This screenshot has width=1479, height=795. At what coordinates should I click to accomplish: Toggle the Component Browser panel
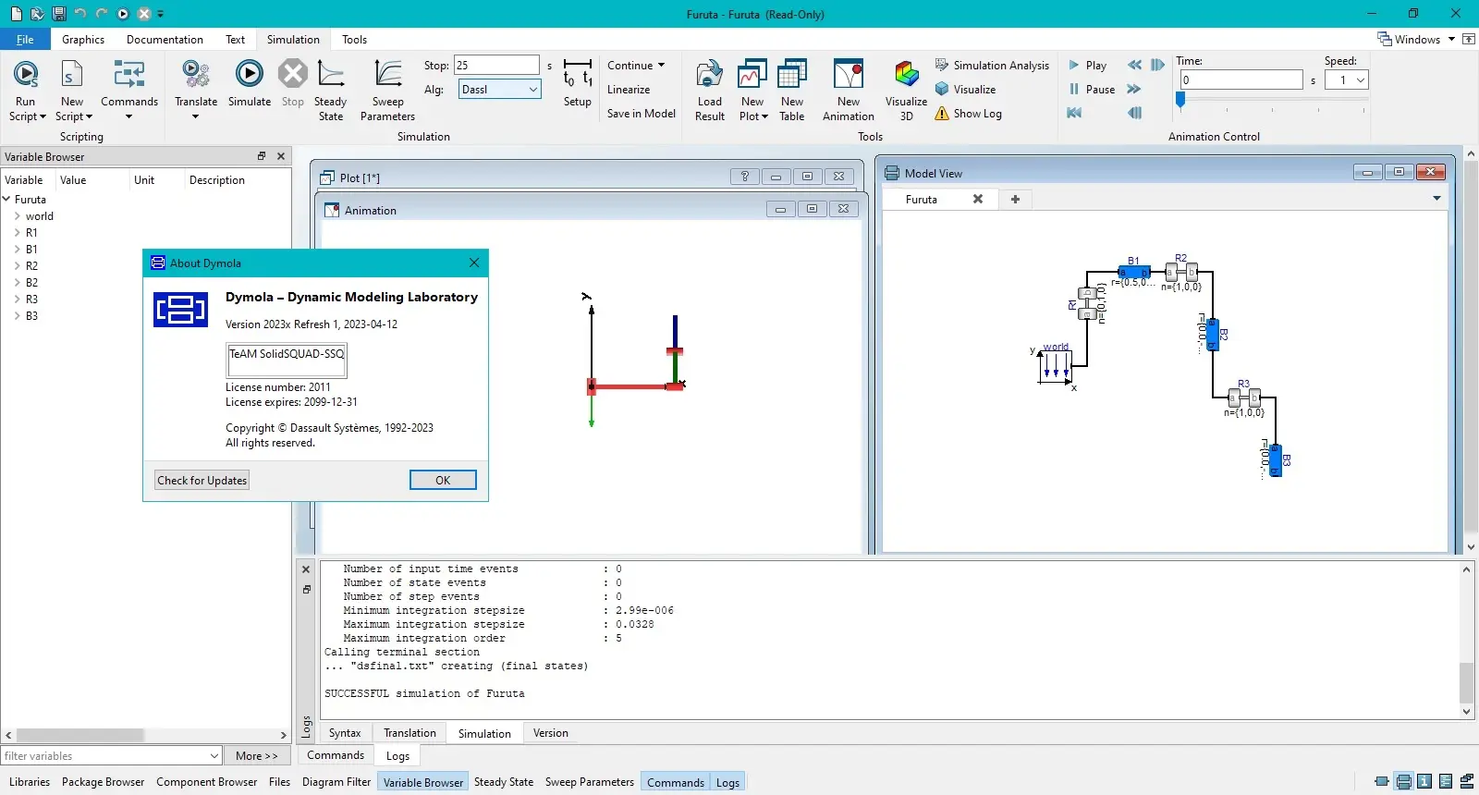[x=207, y=782]
